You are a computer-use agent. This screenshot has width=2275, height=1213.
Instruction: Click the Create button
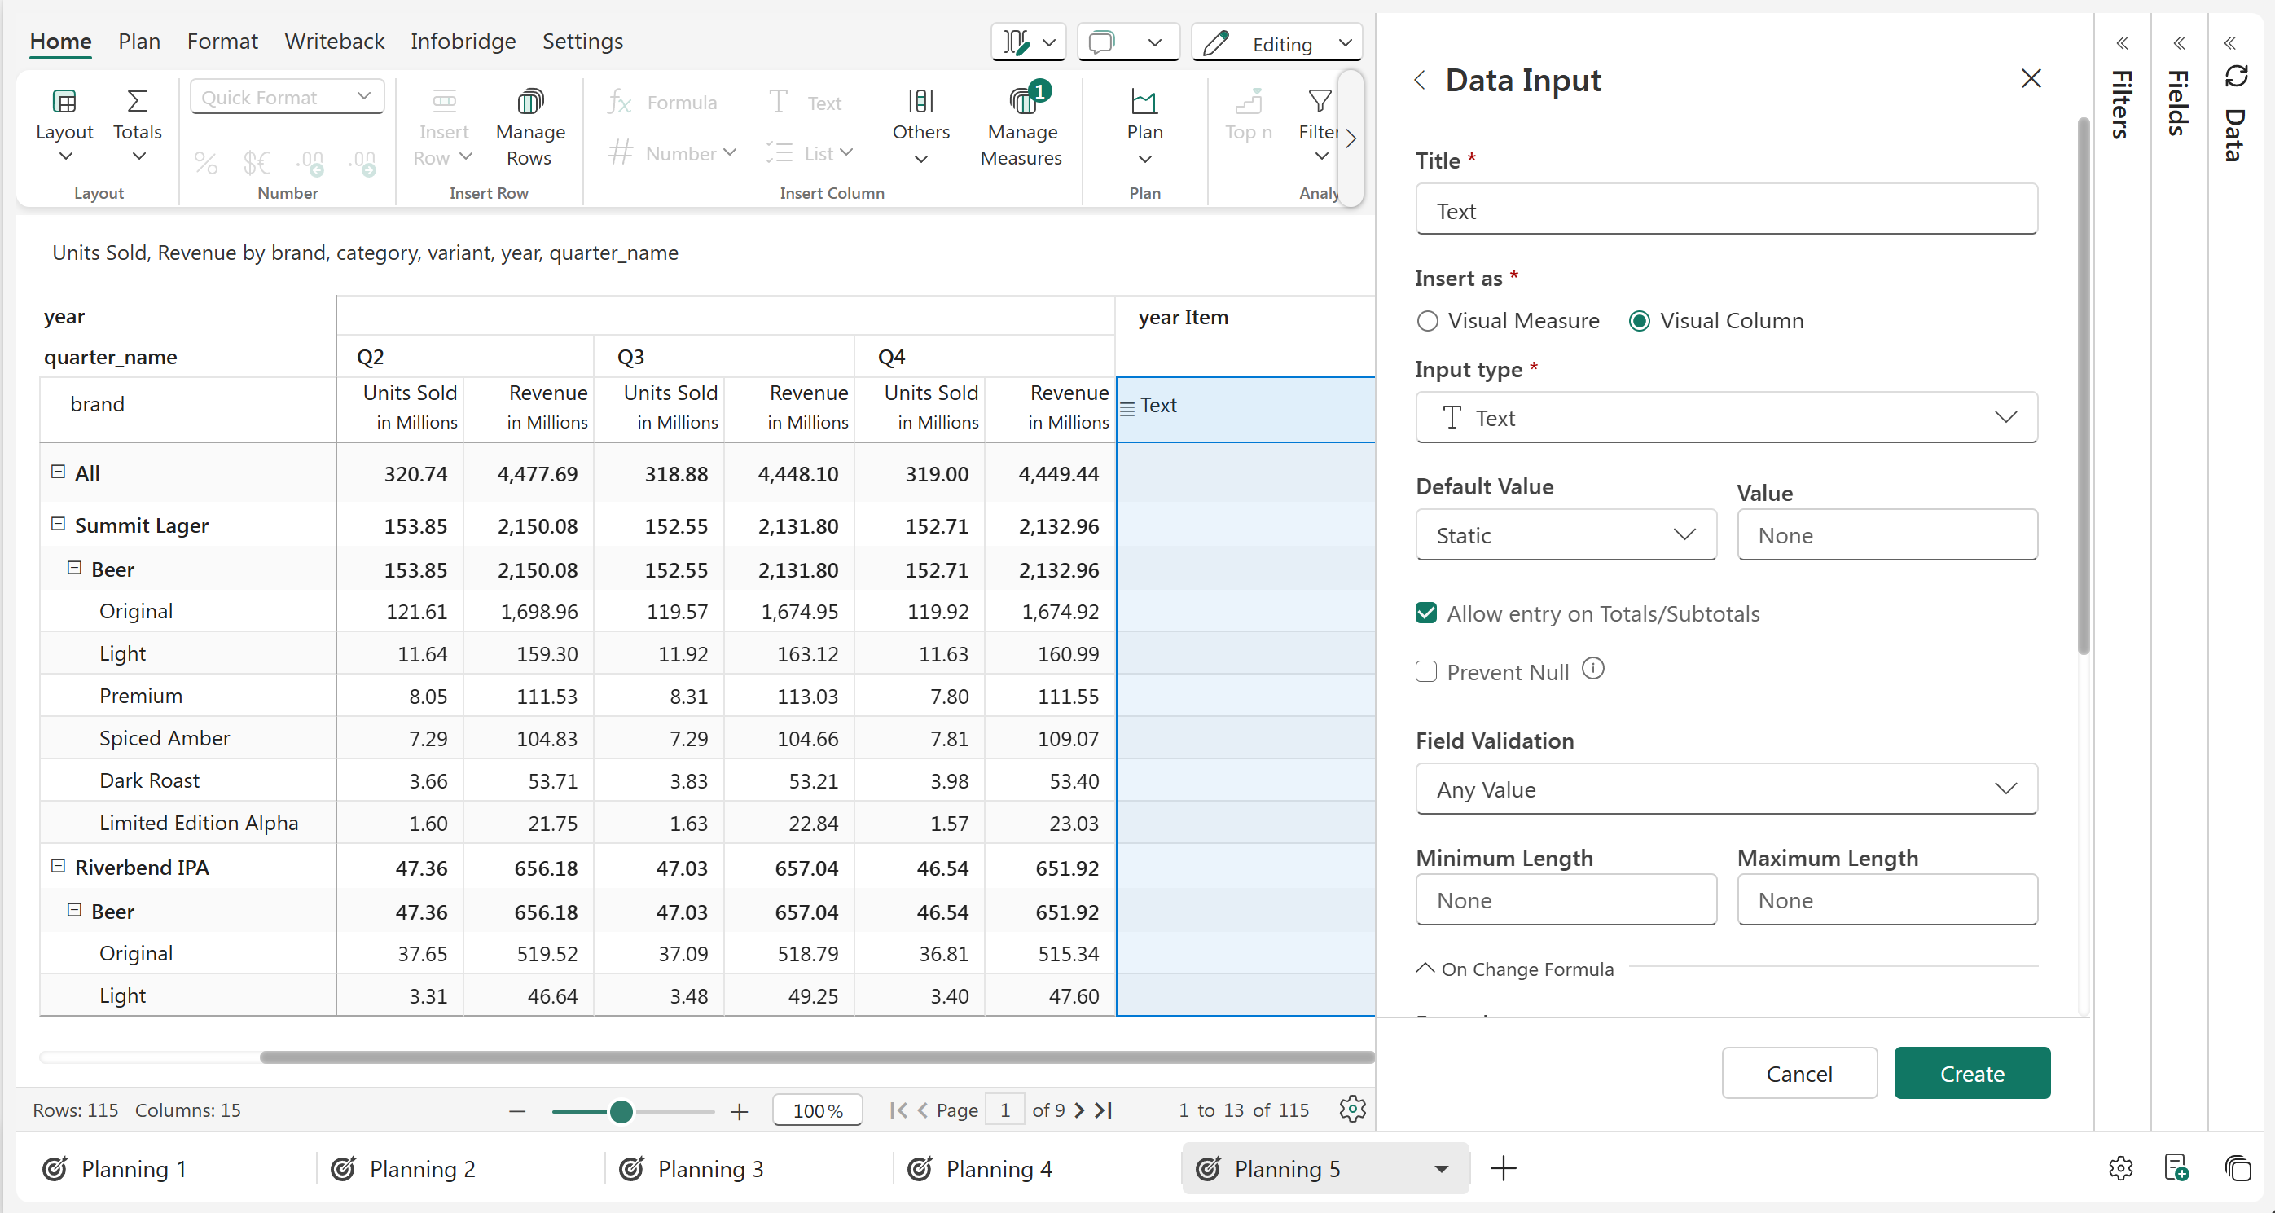(x=1971, y=1074)
